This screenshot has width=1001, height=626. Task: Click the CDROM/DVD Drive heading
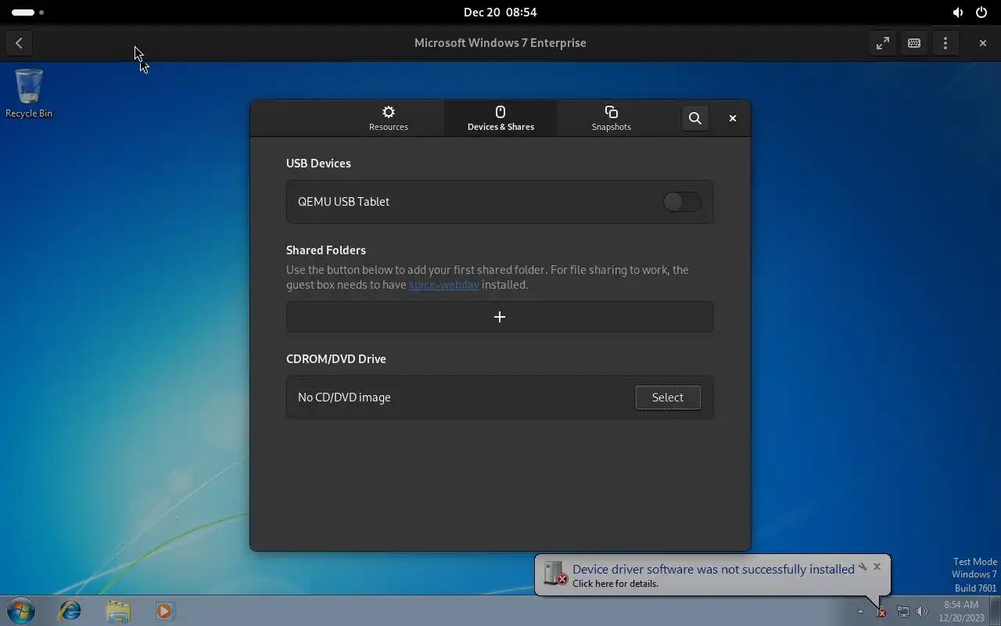click(336, 359)
